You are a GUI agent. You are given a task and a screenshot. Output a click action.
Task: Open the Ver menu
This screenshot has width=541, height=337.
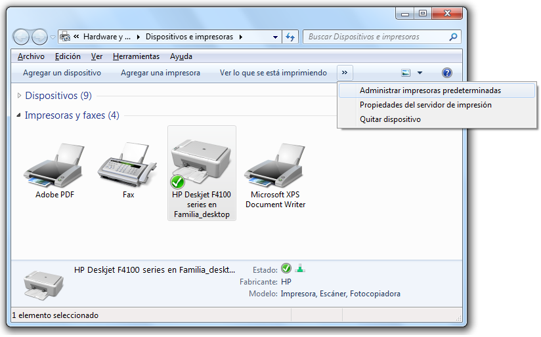[97, 56]
